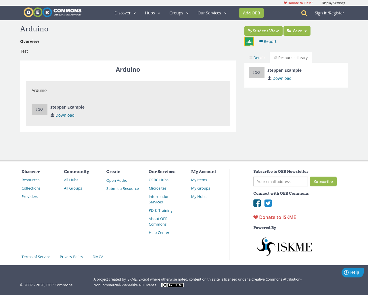Screen dimensions: 368x295
Task: Report this resource via flag link
Action: [x=267, y=41]
